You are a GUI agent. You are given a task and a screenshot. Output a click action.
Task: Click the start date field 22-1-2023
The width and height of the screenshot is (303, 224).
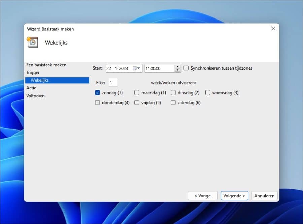(124, 68)
